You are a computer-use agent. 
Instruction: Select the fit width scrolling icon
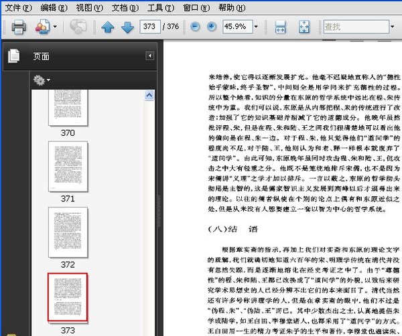click(x=281, y=27)
